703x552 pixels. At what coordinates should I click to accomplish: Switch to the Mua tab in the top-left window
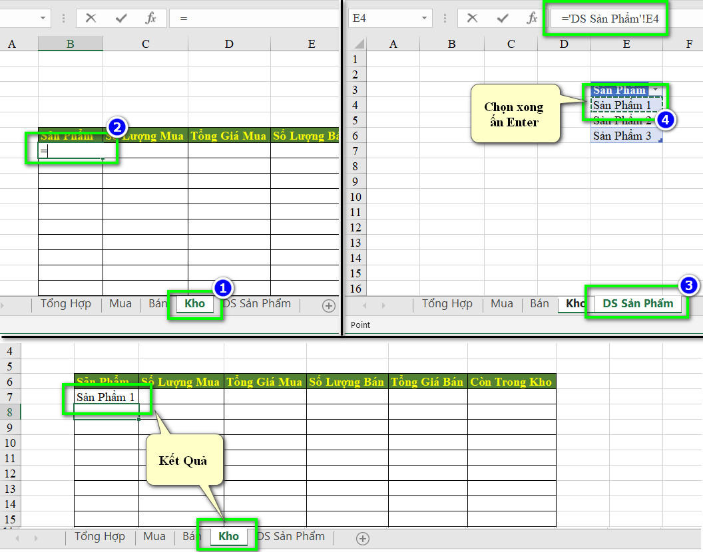click(120, 304)
